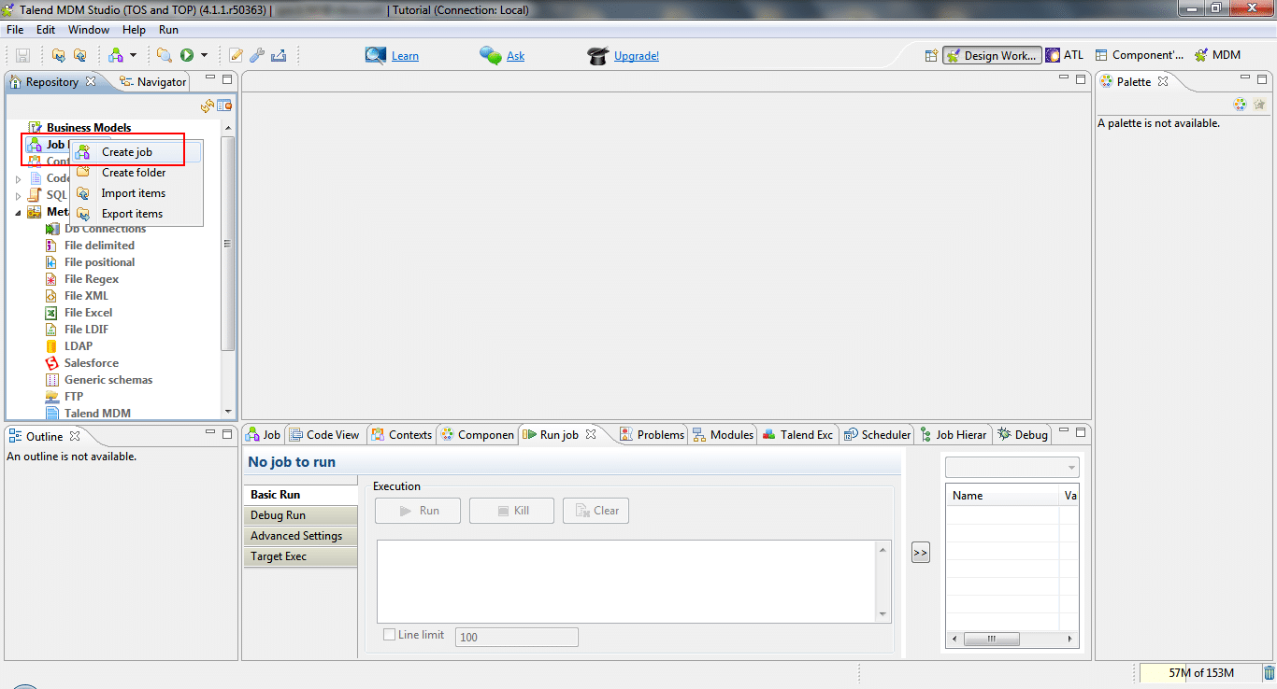Open the dropdown arrow next to run icon
The height and width of the screenshot is (689, 1277).
[x=204, y=56]
